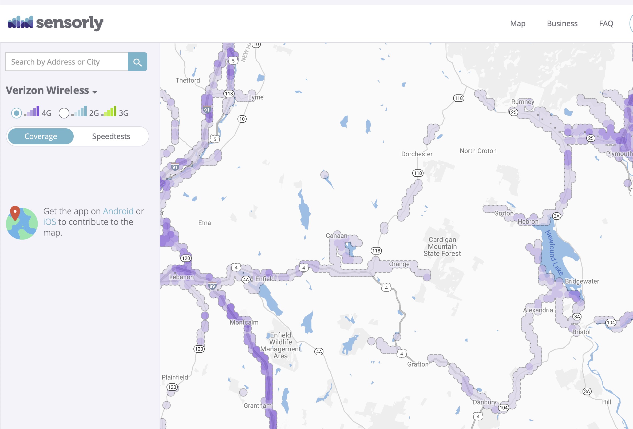Follow the iOS app link
Screen dimensions: 633x429
point(50,222)
